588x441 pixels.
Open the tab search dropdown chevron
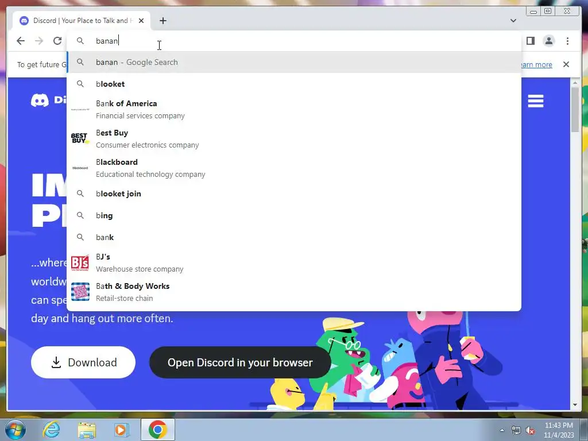click(x=513, y=21)
